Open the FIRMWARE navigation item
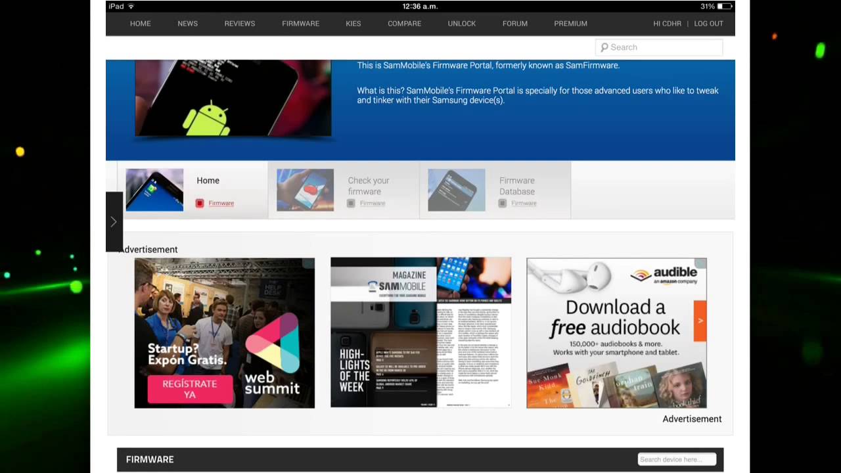Screen dimensions: 841x473 tap(300, 24)
